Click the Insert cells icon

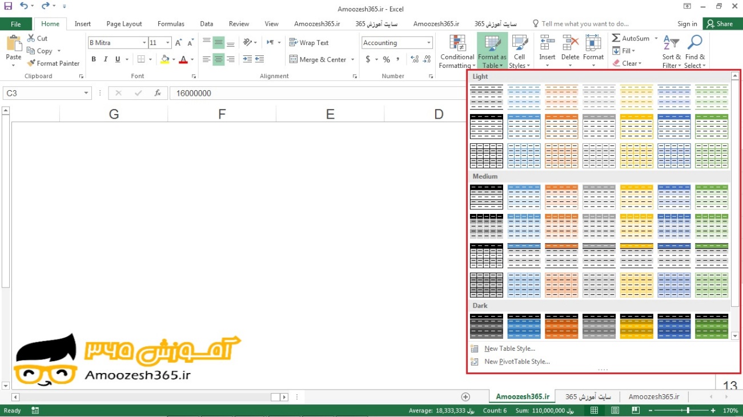(547, 44)
